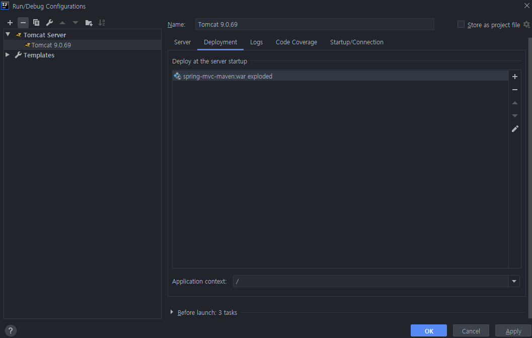
Task: Sort configurations alphabetically
Action: (102, 23)
